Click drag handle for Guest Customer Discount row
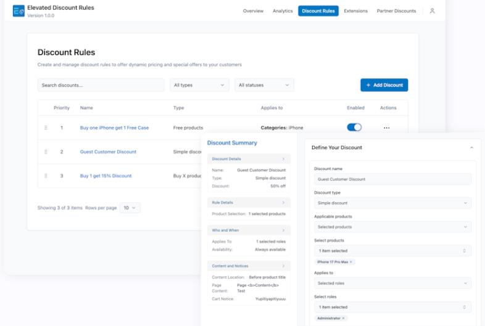Screen dimensions: 485x326 pos(46,152)
